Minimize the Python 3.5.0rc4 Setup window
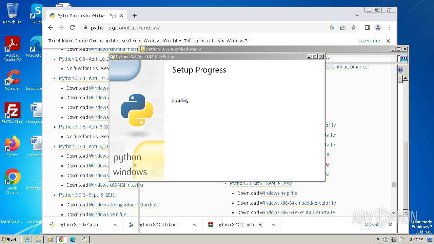434x244 pixels. click(309, 57)
